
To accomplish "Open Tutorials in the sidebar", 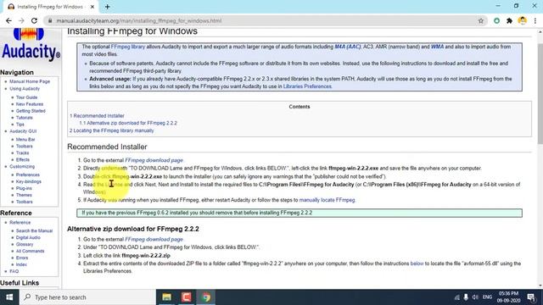I will [x=25, y=118].
